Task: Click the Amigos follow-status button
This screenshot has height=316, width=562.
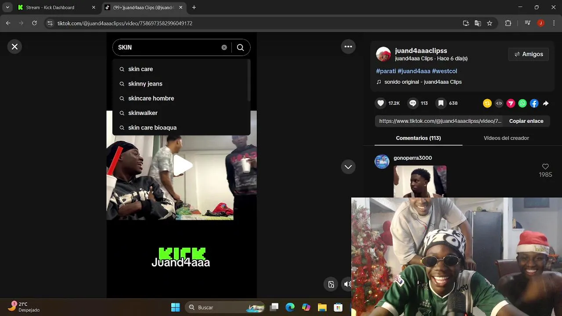Action: (529, 54)
